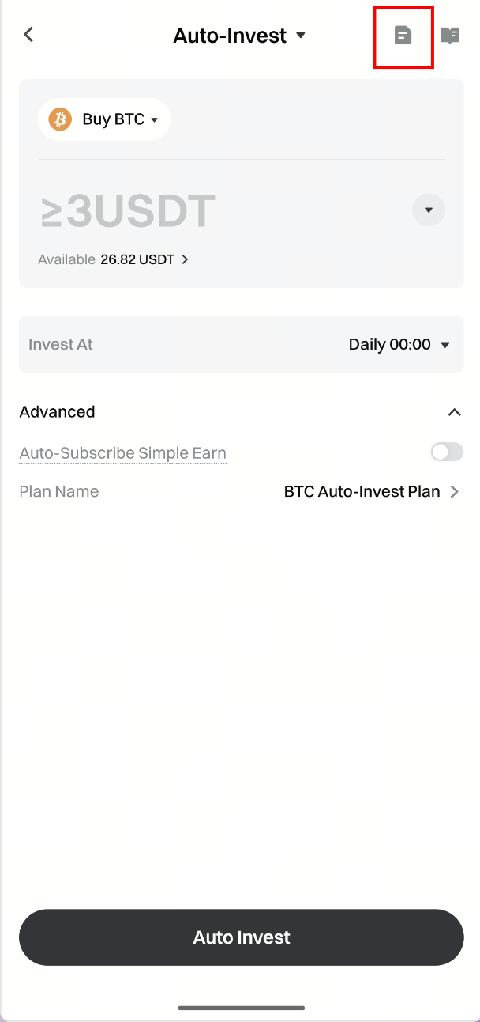Click the Advanced section heading
The width and height of the screenshot is (480, 1022).
click(x=57, y=412)
